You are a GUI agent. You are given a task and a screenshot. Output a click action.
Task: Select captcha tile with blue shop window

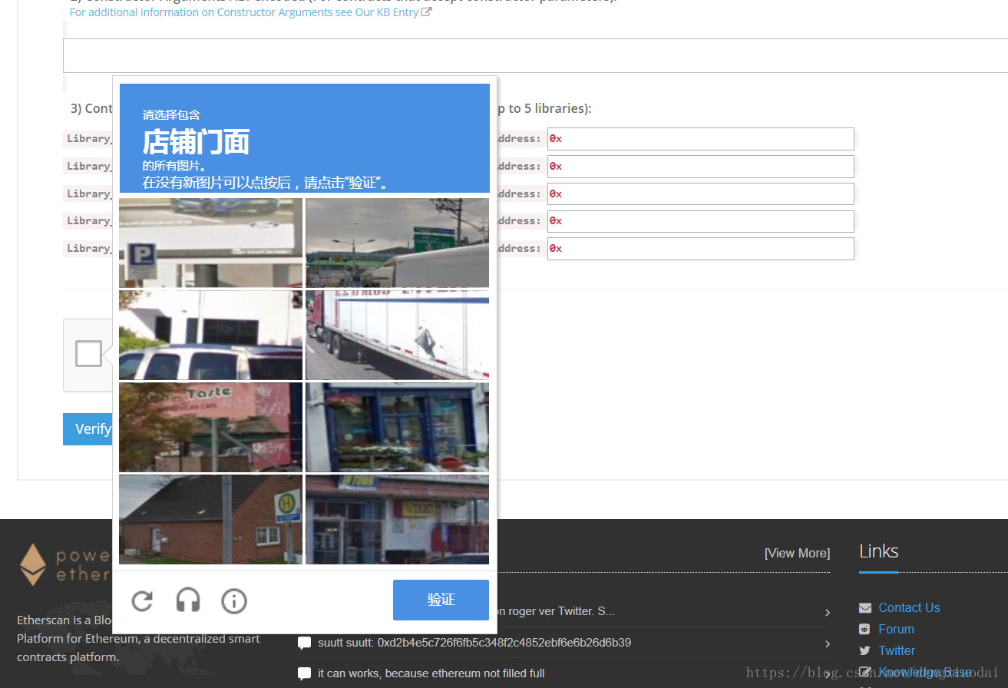tap(397, 427)
